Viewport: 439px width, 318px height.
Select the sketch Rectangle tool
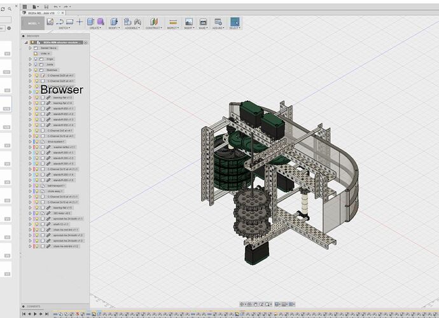pyautogui.click(x=70, y=22)
